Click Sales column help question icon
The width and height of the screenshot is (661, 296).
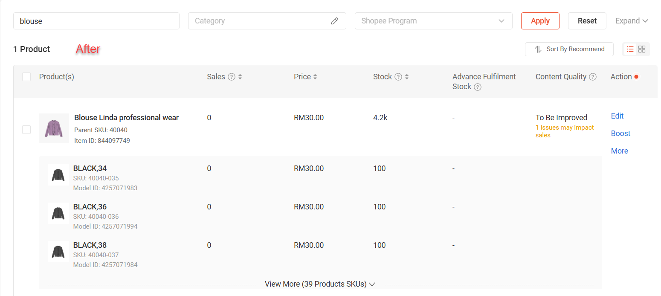232,77
